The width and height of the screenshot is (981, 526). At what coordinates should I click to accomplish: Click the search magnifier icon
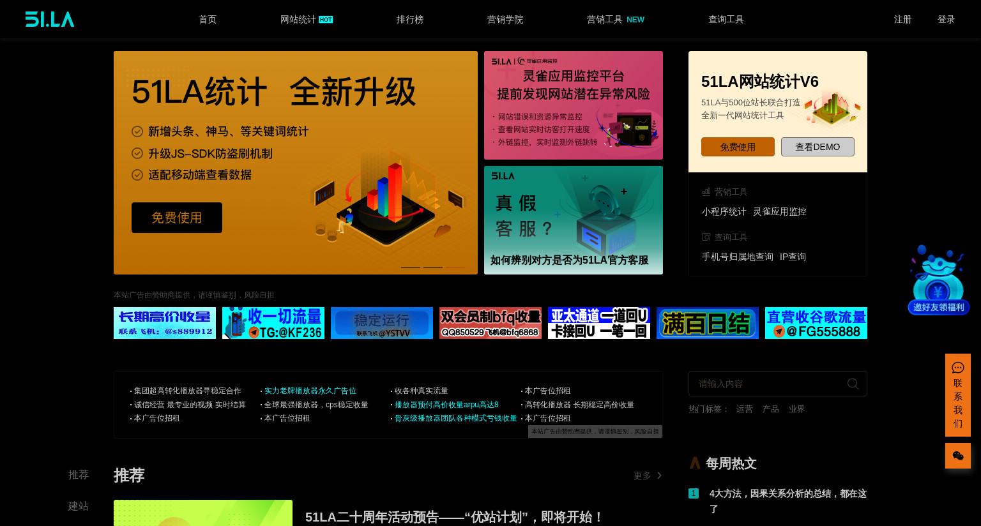(x=853, y=384)
